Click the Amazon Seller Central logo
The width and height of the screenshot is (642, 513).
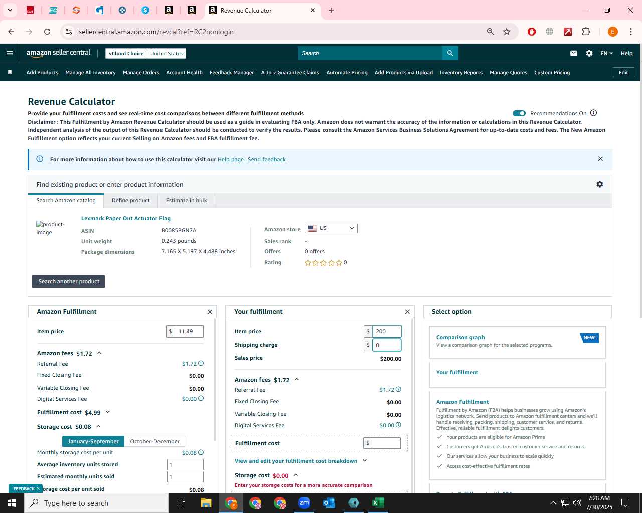[x=58, y=53]
